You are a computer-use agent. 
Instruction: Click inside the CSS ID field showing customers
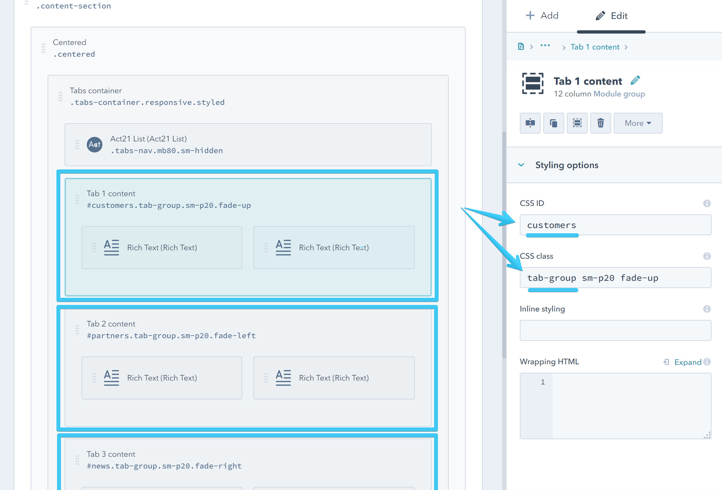(615, 225)
